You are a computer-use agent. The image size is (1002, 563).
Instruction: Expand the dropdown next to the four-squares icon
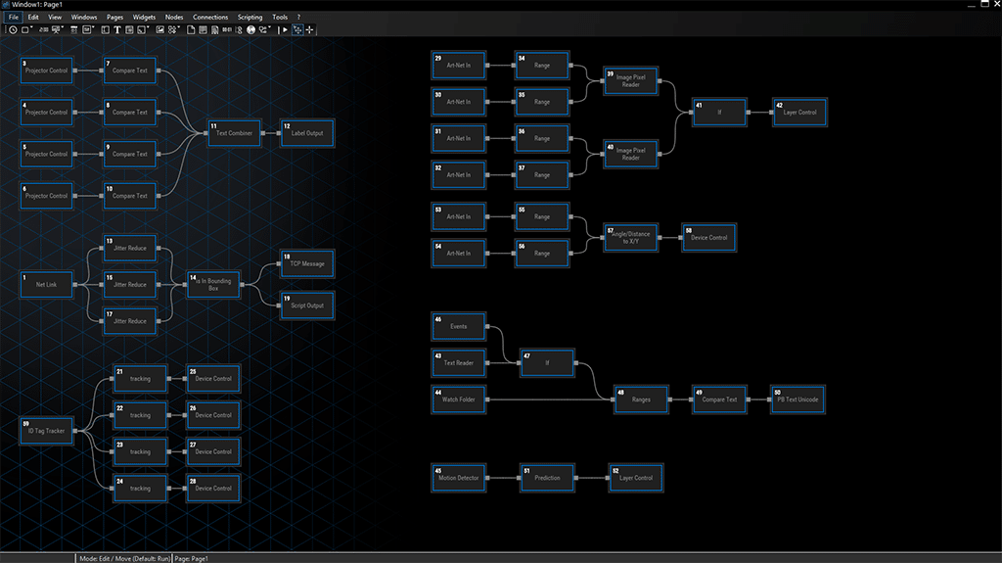coord(181,27)
